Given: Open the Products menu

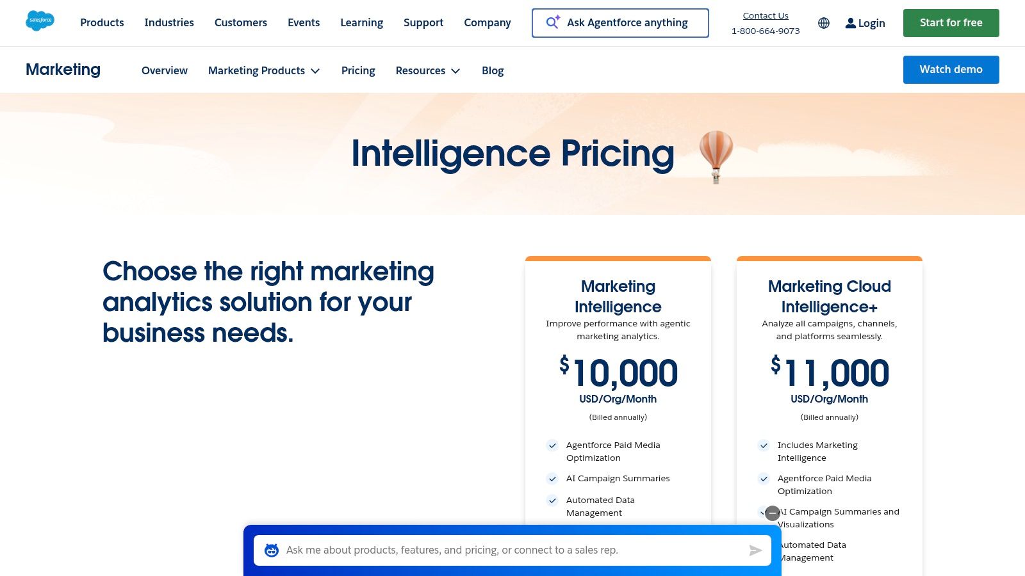Looking at the screenshot, I should point(102,22).
